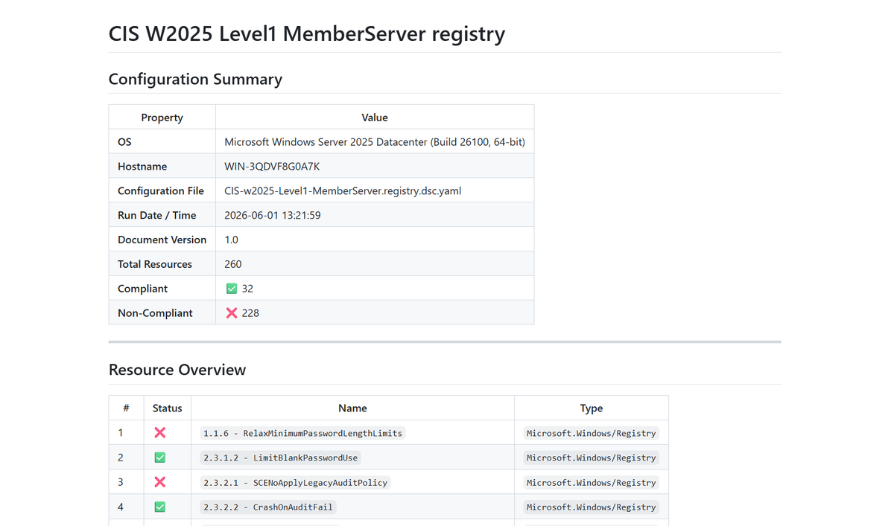The width and height of the screenshot is (894, 526).
Task: Click the row number 3 cell
Action: pos(127,482)
